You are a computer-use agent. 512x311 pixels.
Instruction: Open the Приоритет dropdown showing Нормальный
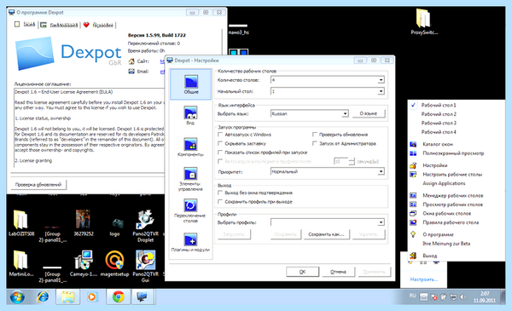[x=328, y=171]
